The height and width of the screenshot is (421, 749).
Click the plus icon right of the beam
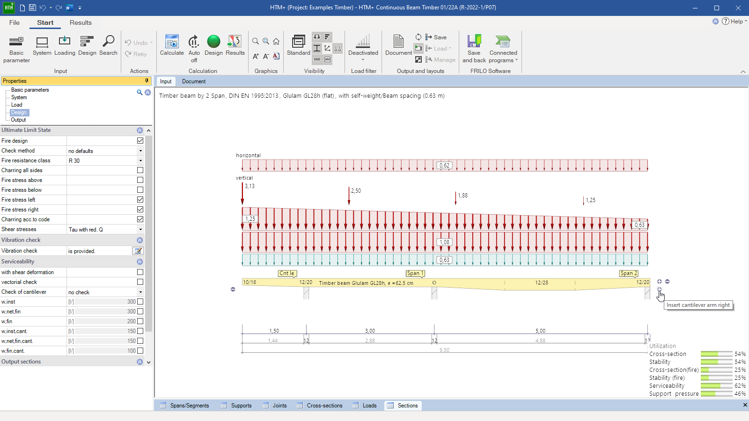click(659, 282)
